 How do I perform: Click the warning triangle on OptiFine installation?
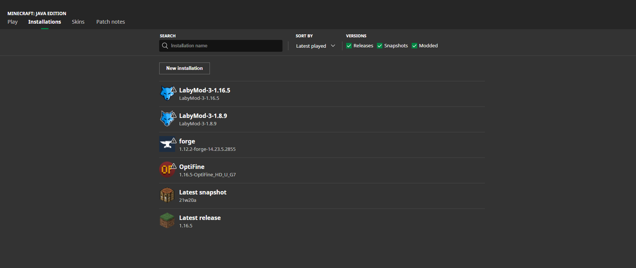coord(174,166)
